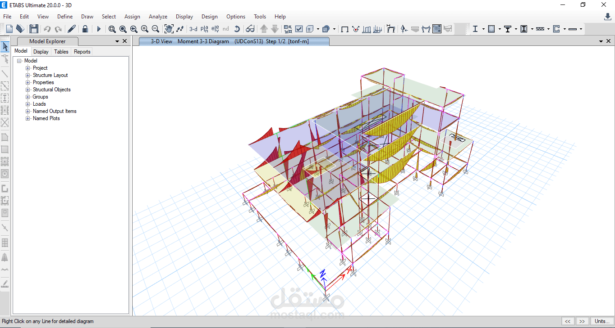Click the rotate 3D view icon

tap(237, 29)
